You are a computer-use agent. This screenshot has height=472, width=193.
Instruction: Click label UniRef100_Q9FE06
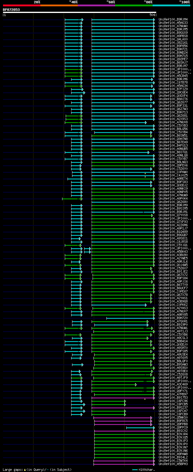click(x=173, y=165)
